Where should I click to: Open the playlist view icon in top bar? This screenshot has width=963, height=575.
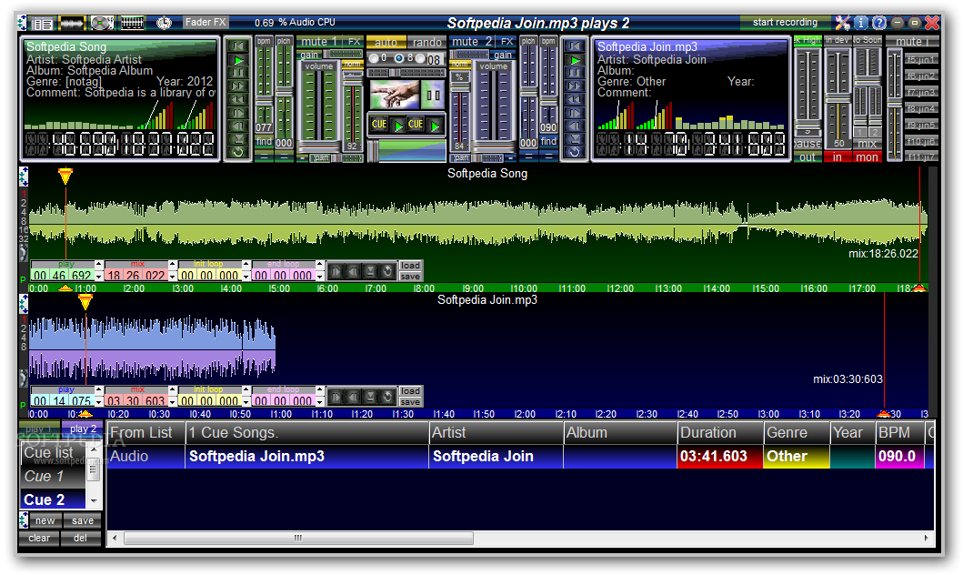(x=42, y=24)
